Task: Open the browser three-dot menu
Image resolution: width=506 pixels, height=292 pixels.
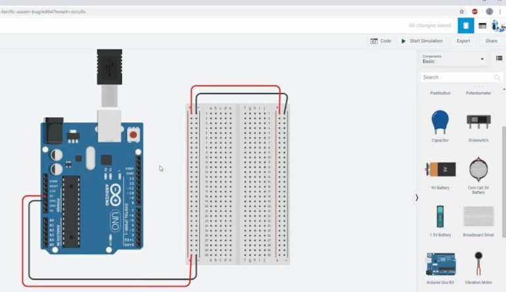Action: point(501,11)
